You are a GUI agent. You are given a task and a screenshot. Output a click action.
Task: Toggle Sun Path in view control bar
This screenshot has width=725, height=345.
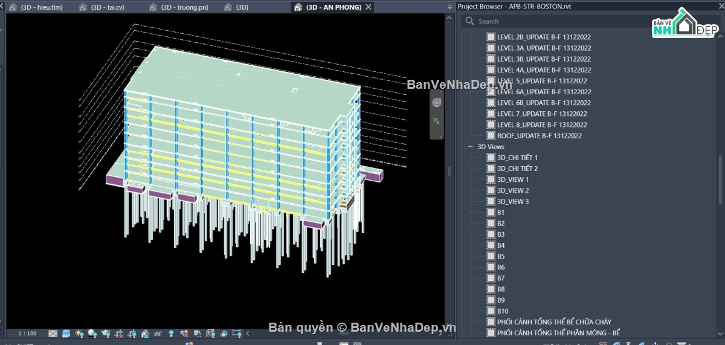tap(79, 334)
